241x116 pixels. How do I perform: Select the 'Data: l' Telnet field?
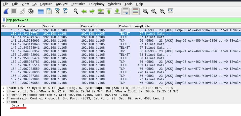tap(18, 105)
